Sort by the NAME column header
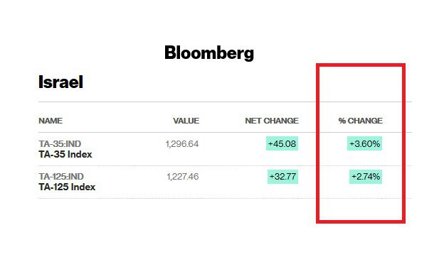 point(51,121)
